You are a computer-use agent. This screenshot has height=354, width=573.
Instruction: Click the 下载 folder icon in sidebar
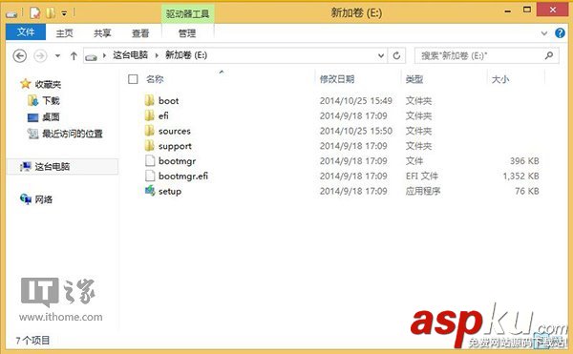click(x=32, y=100)
